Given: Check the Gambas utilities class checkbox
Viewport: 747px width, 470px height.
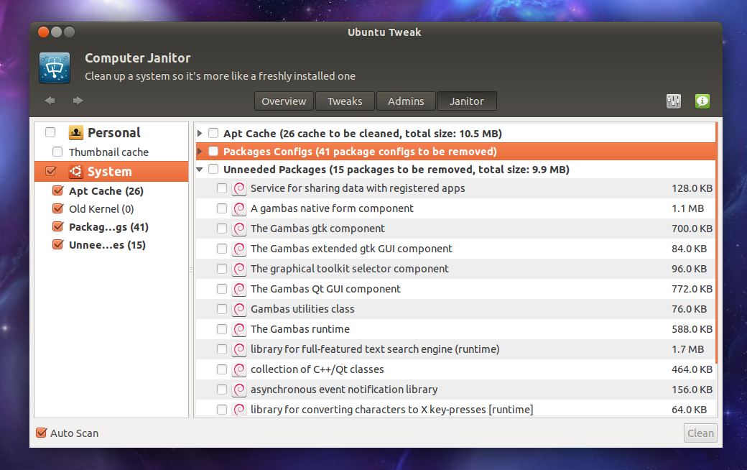Looking at the screenshot, I should click(x=221, y=309).
